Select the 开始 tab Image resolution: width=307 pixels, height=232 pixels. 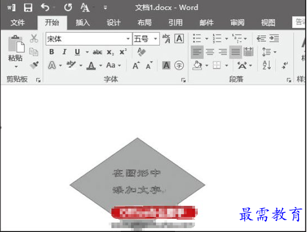(x=52, y=22)
